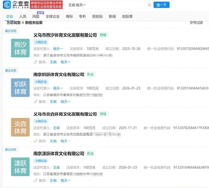The width and height of the screenshot is (209, 188).
Task: Click 小微企业 tag under 南京炽跃体育
Action: tap(41, 82)
